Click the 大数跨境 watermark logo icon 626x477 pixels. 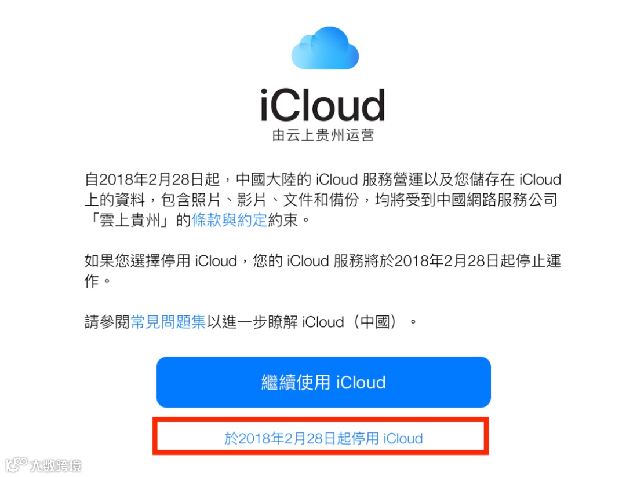pos(16,465)
